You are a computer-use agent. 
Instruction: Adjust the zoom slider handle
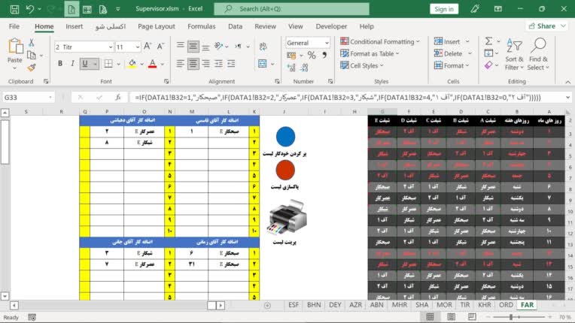pyautogui.click(x=511, y=317)
